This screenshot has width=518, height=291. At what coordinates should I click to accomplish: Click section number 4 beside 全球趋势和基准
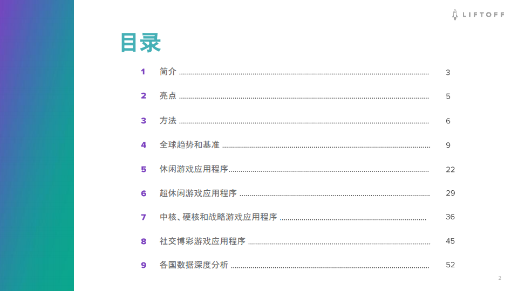coord(144,145)
